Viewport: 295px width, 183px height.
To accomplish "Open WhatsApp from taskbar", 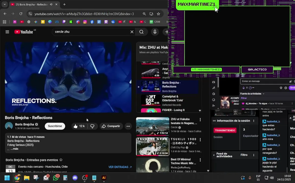I will click(x=56, y=178).
